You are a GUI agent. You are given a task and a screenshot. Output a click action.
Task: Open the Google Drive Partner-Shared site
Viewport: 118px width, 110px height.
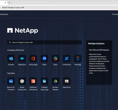coord(55,81)
